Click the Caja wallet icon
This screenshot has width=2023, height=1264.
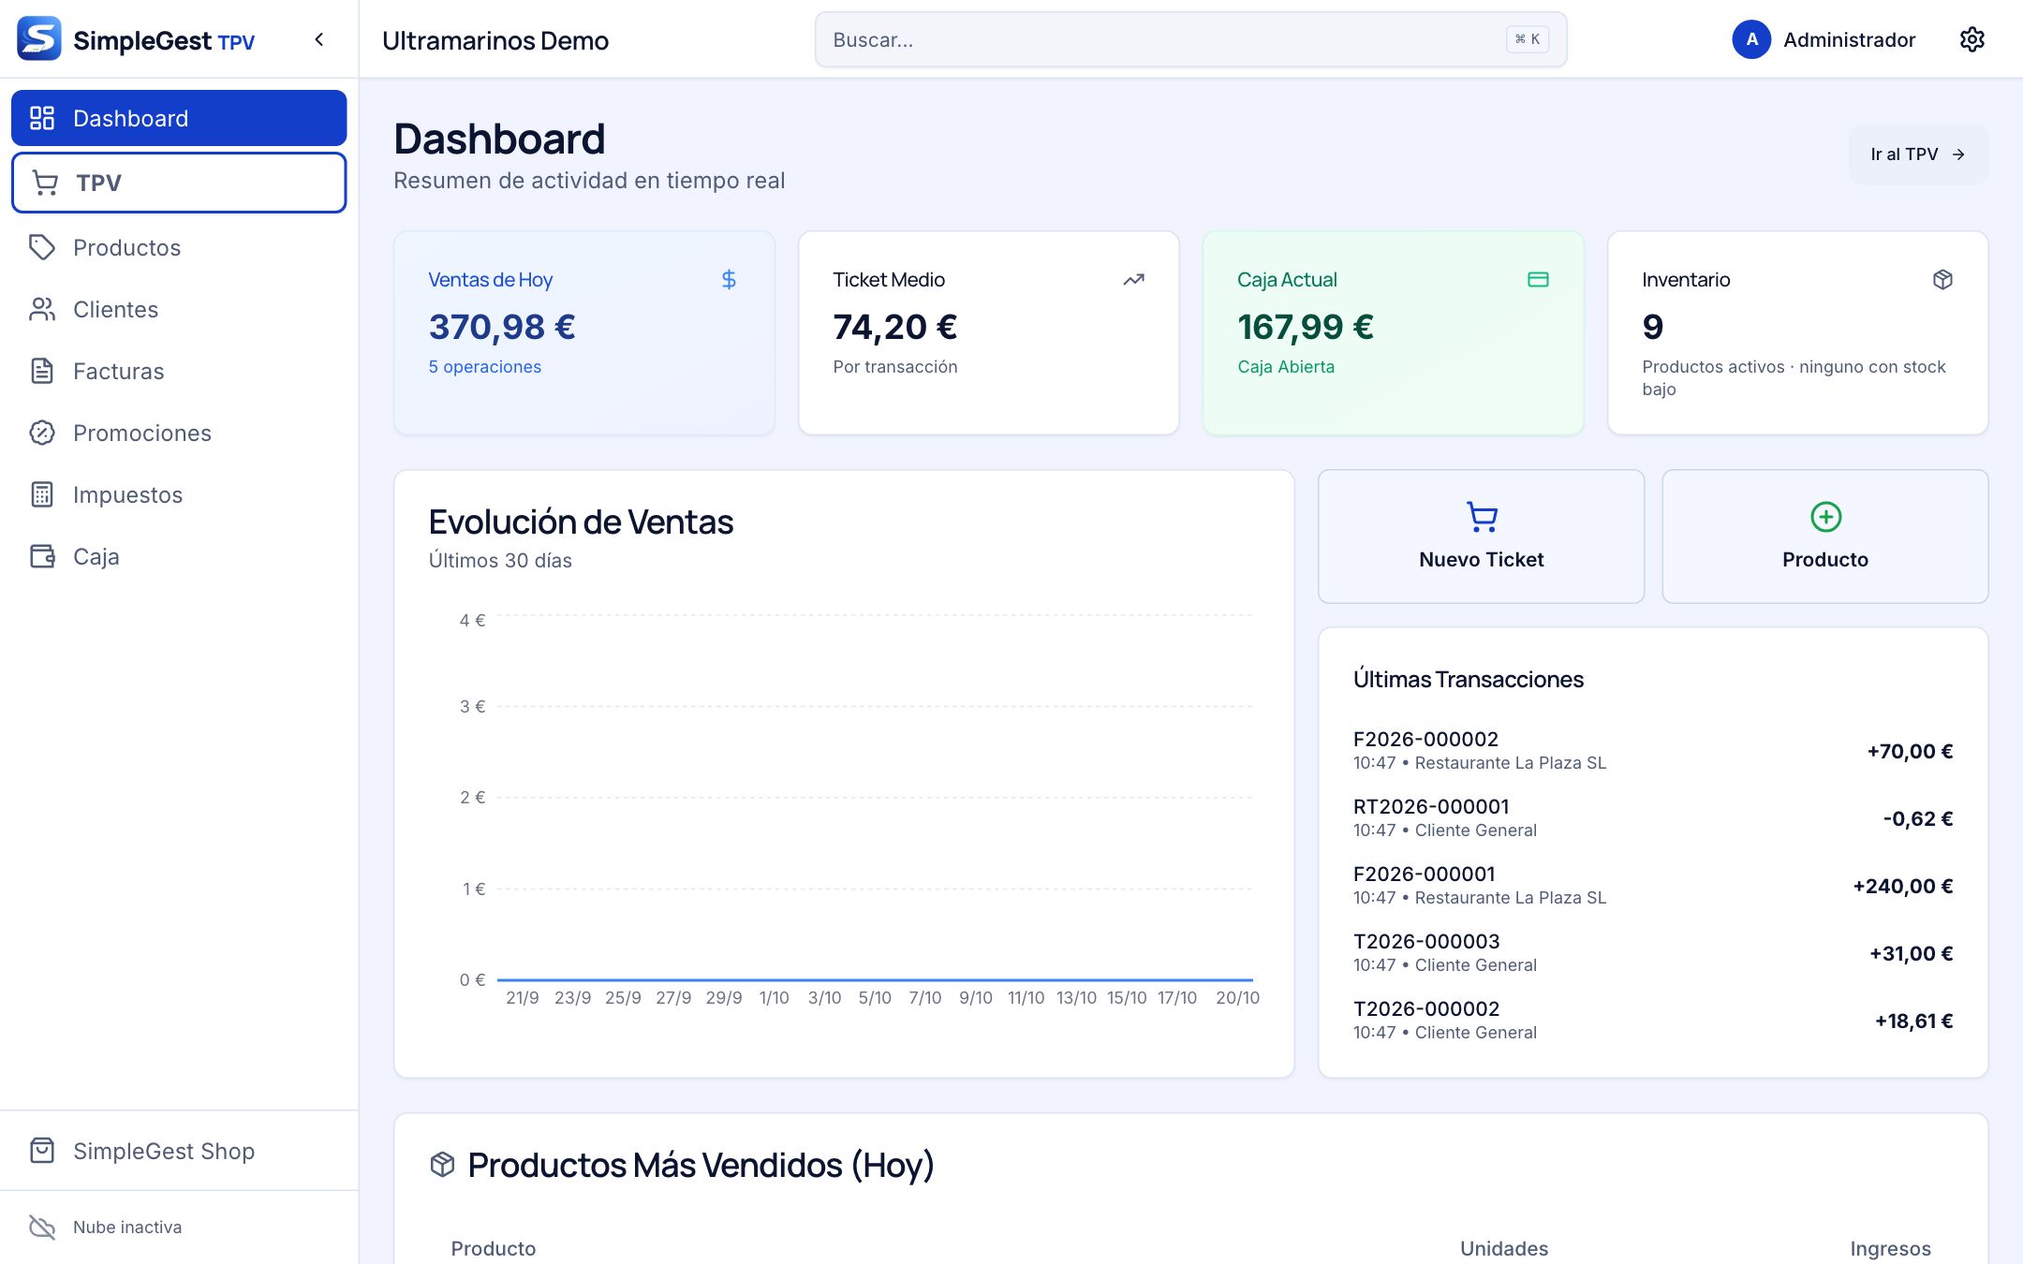point(42,556)
